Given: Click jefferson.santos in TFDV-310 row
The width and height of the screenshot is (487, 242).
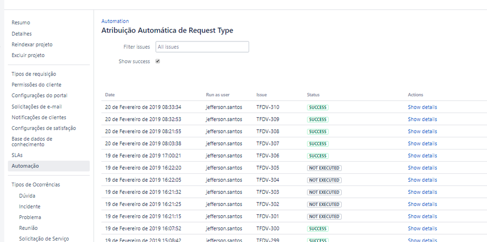Looking at the screenshot, I should point(224,107).
